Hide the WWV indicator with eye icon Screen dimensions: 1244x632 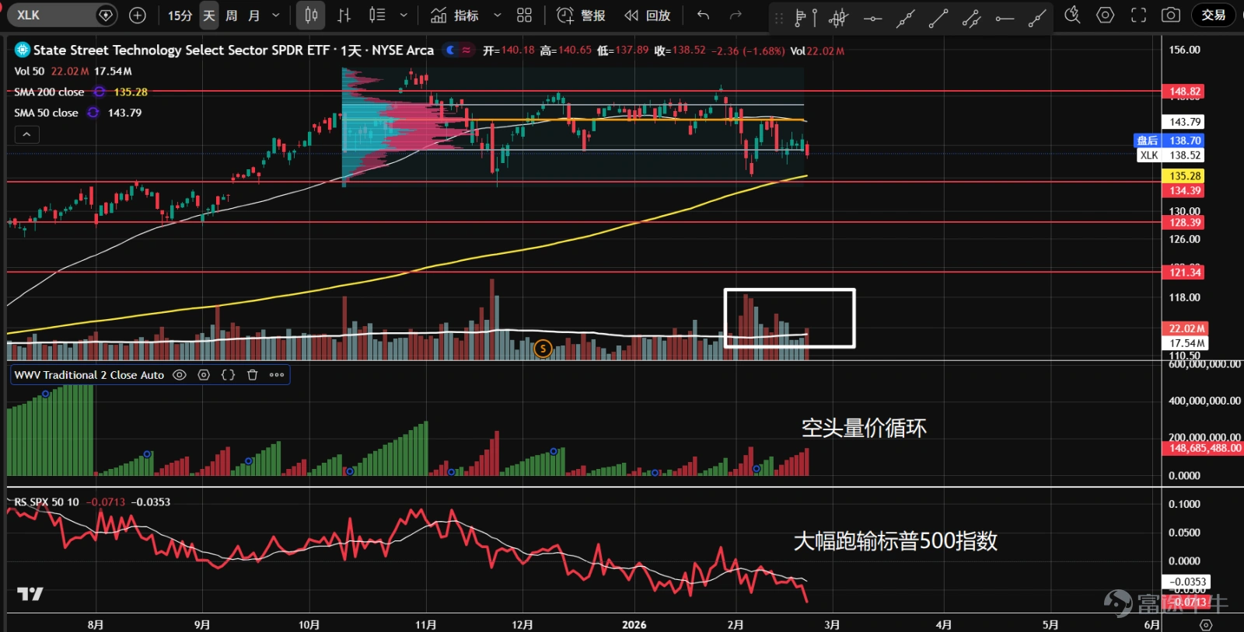pyautogui.click(x=180, y=375)
